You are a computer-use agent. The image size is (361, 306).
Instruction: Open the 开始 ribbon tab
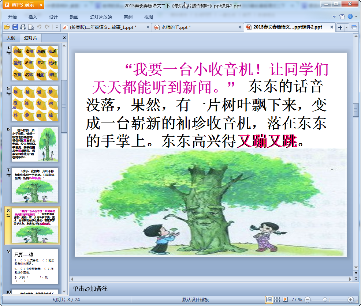12,17
